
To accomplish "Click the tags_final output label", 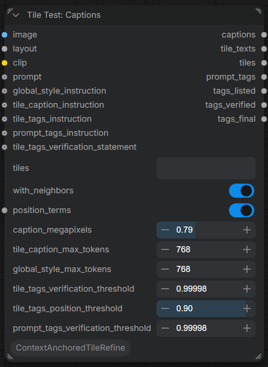I will (x=237, y=119).
